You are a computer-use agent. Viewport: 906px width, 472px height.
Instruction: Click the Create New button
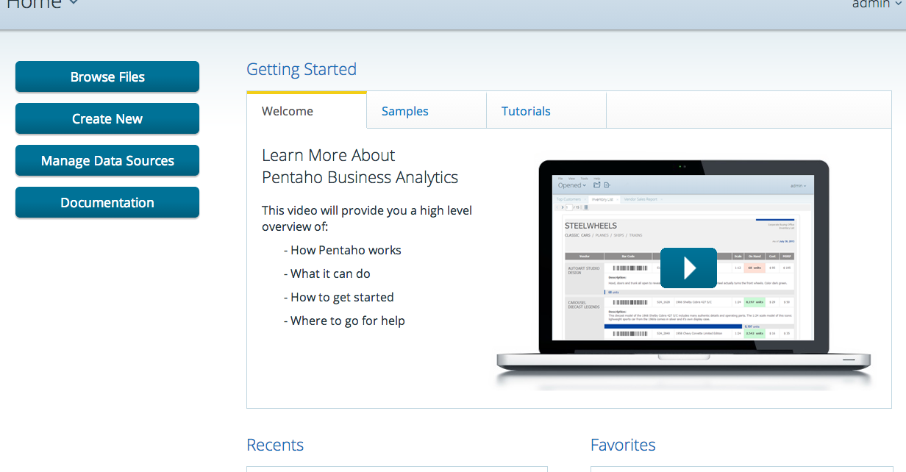107,118
